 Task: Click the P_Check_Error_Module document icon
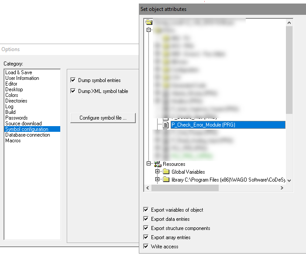[165, 125]
